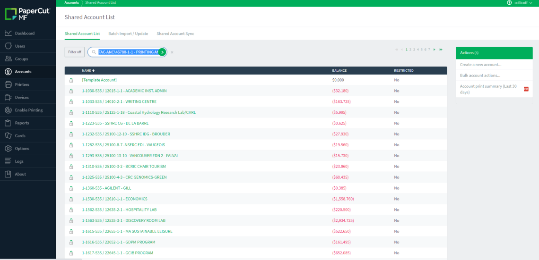Open DISCOVERY ROOM LAB account
539x260 pixels.
(124, 220)
